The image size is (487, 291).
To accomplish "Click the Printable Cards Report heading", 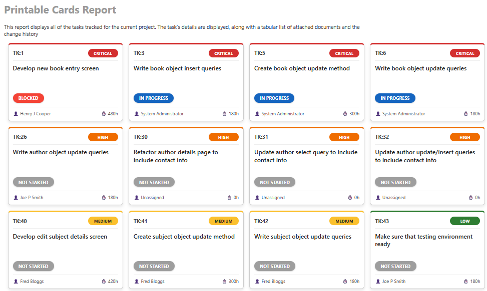I will coord(60,10).
